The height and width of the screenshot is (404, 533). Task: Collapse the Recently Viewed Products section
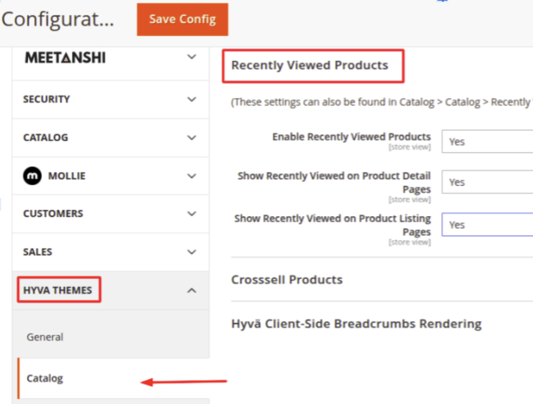(x=310, y=65)
